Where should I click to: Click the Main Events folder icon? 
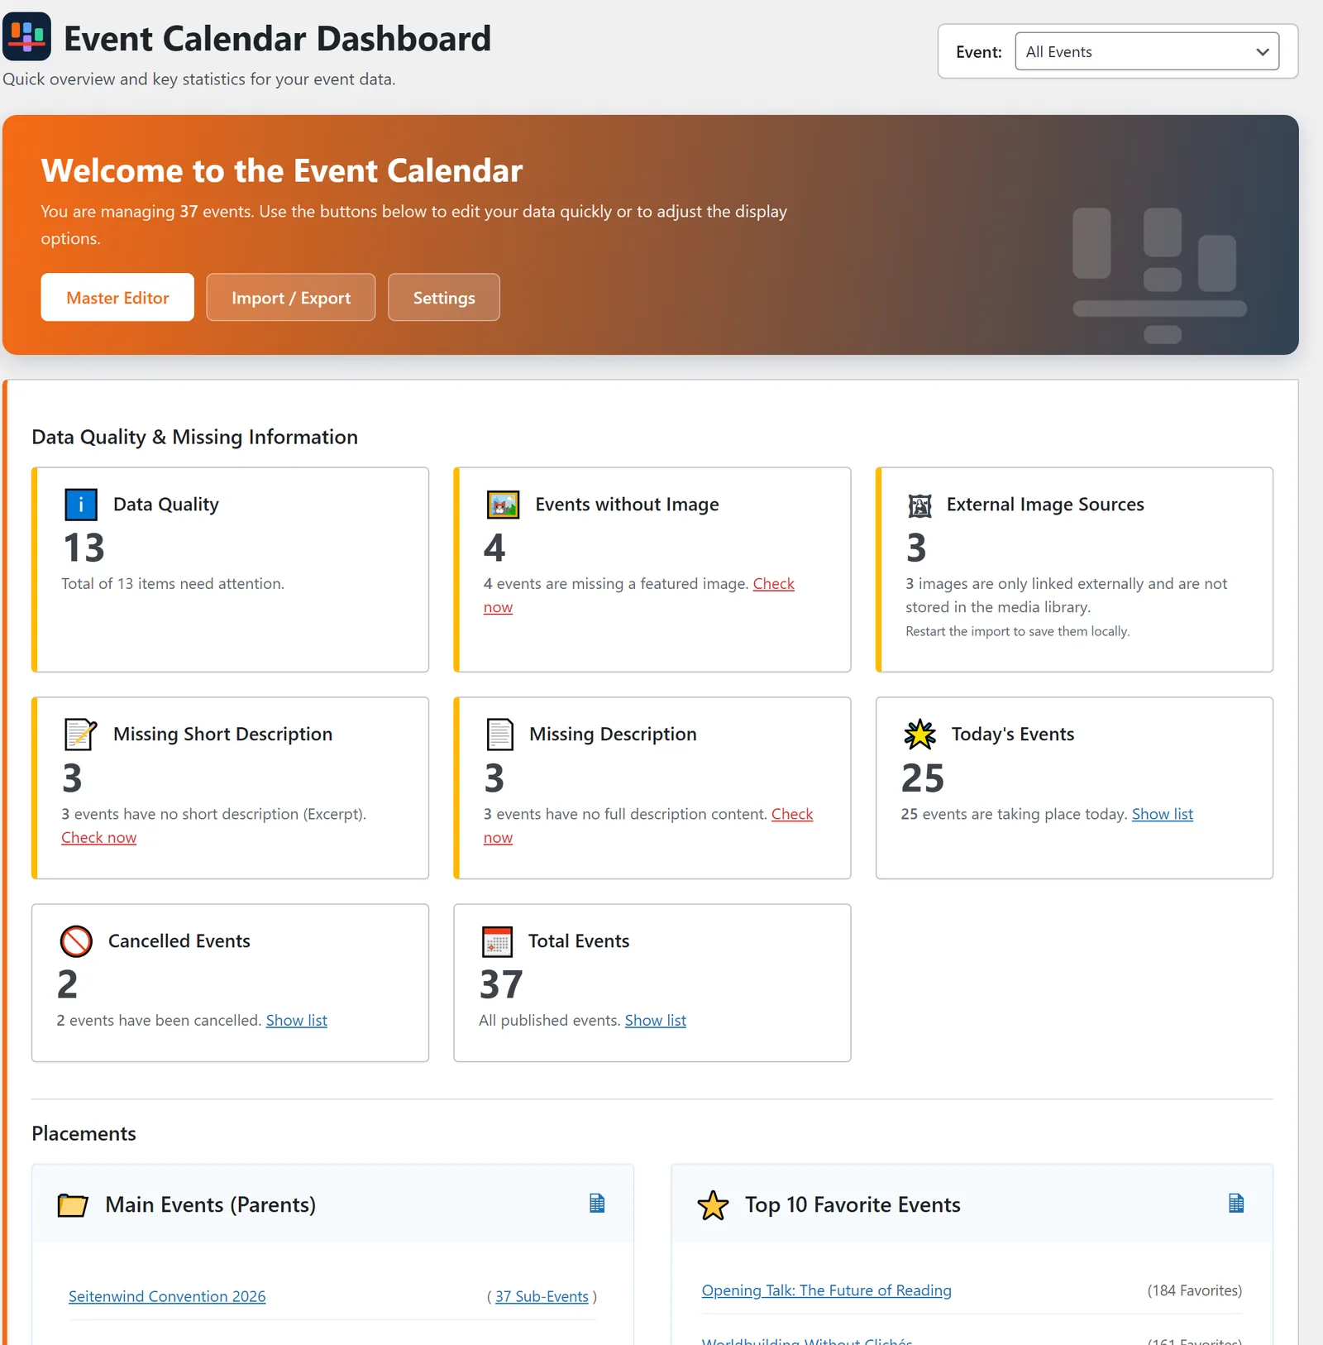pyautogui.click(x=73, y=1205)
